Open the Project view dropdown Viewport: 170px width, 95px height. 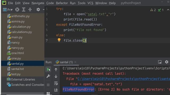coord(8,10)
